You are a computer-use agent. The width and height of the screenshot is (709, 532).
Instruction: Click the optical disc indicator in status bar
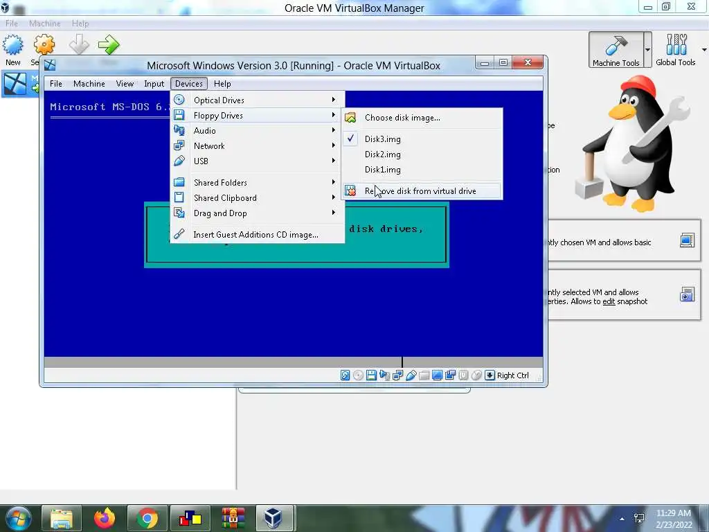tap(358, 375)
